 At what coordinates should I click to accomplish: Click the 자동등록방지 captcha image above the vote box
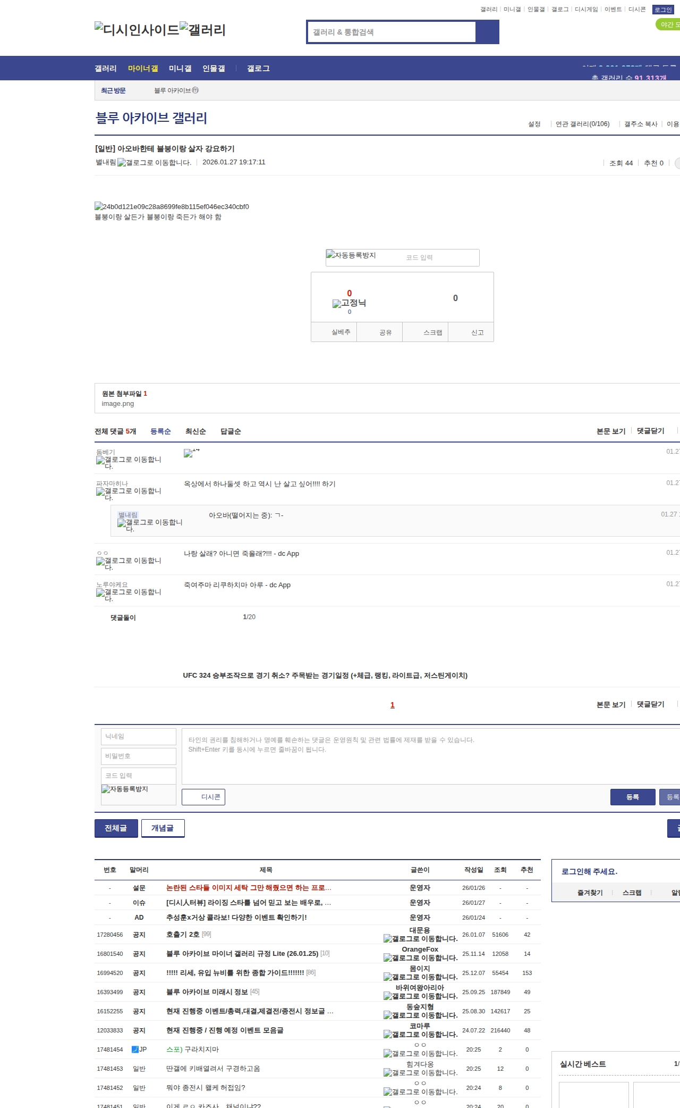352,256
